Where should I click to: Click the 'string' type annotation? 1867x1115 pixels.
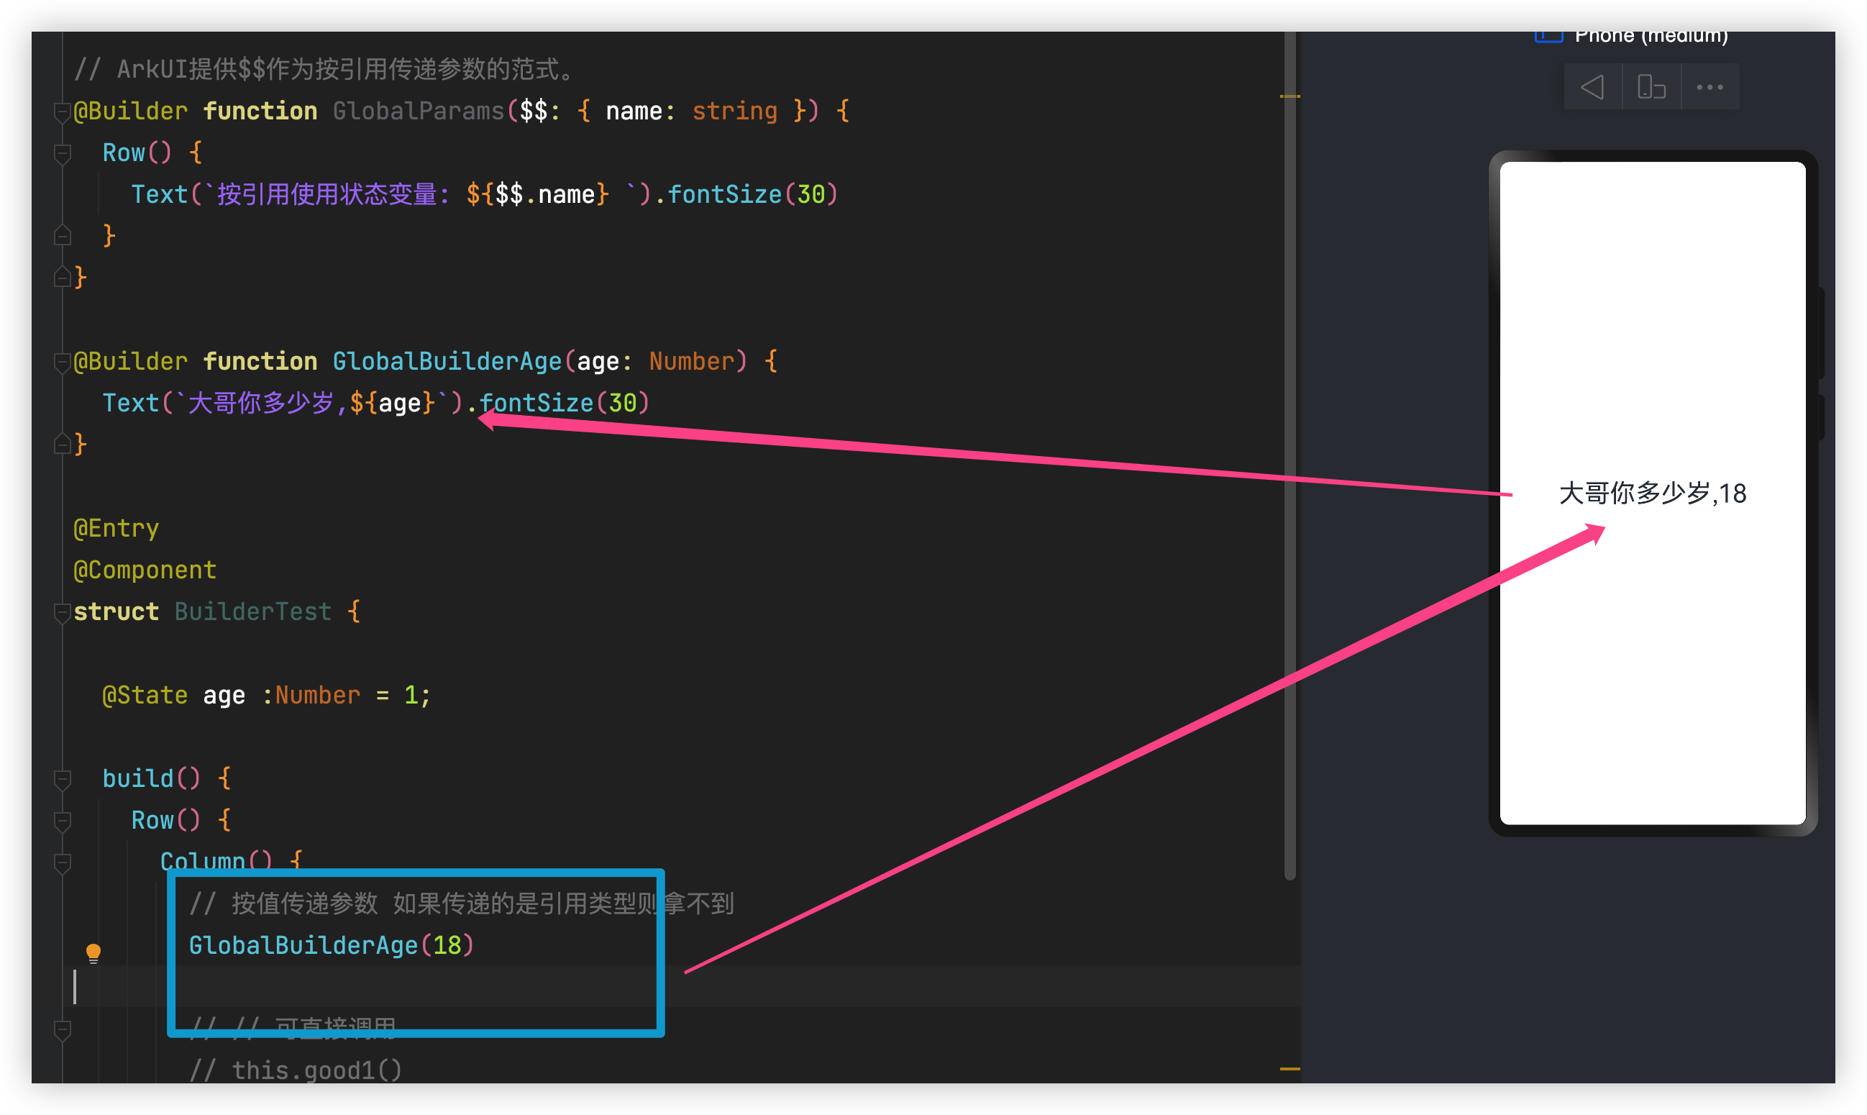(734, 111)
